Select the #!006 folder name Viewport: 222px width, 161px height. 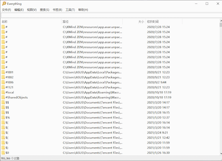tap(10, 82)
